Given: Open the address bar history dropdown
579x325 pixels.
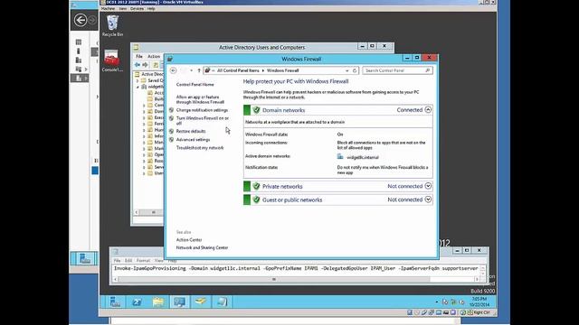Looking at the screenshot, I should [347, 70].
